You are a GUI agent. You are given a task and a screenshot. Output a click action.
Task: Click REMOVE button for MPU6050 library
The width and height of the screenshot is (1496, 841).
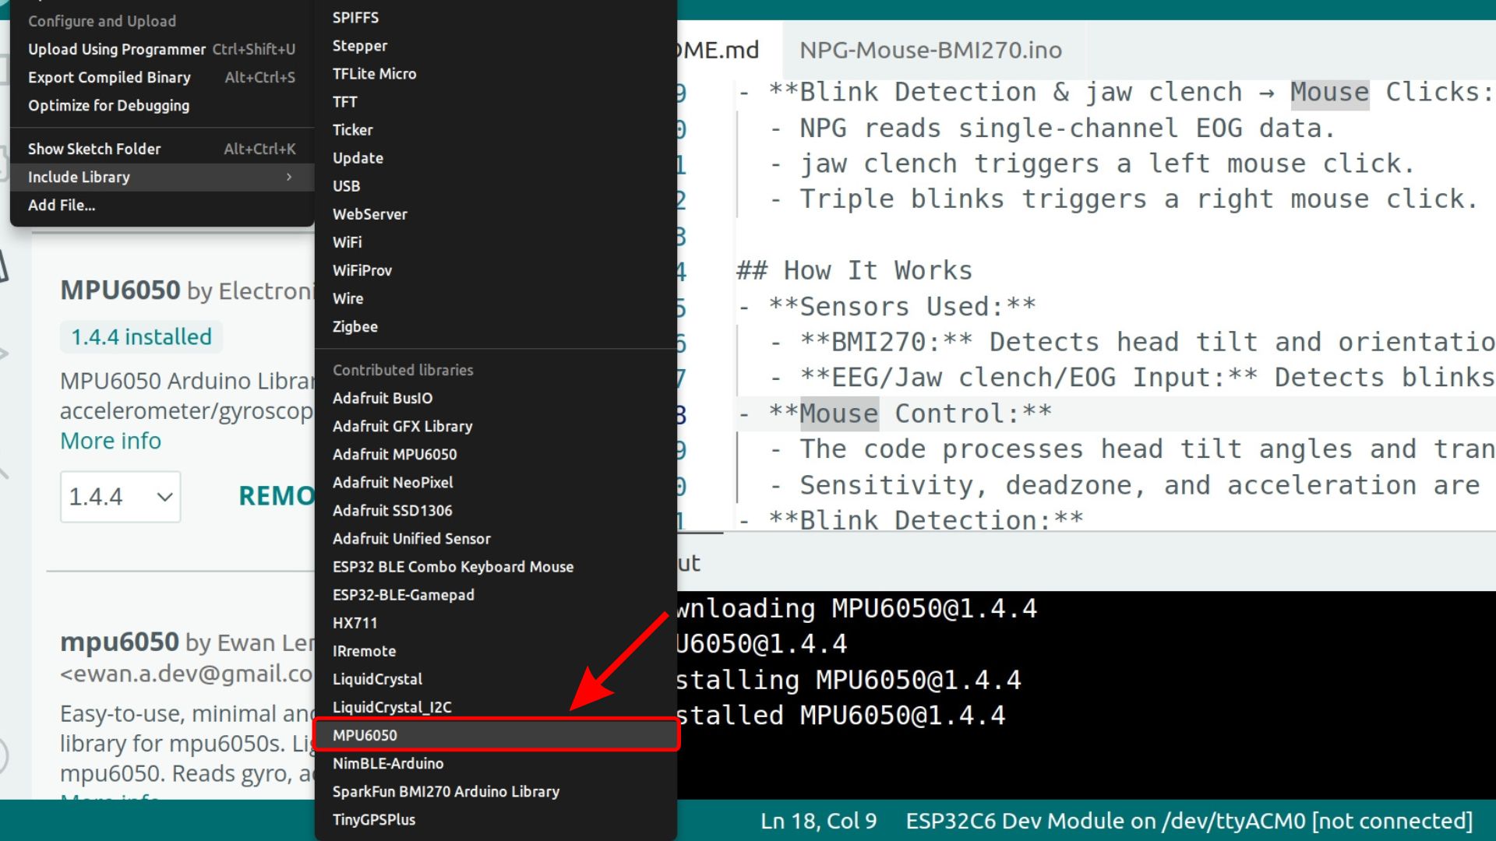coord(276,495)
